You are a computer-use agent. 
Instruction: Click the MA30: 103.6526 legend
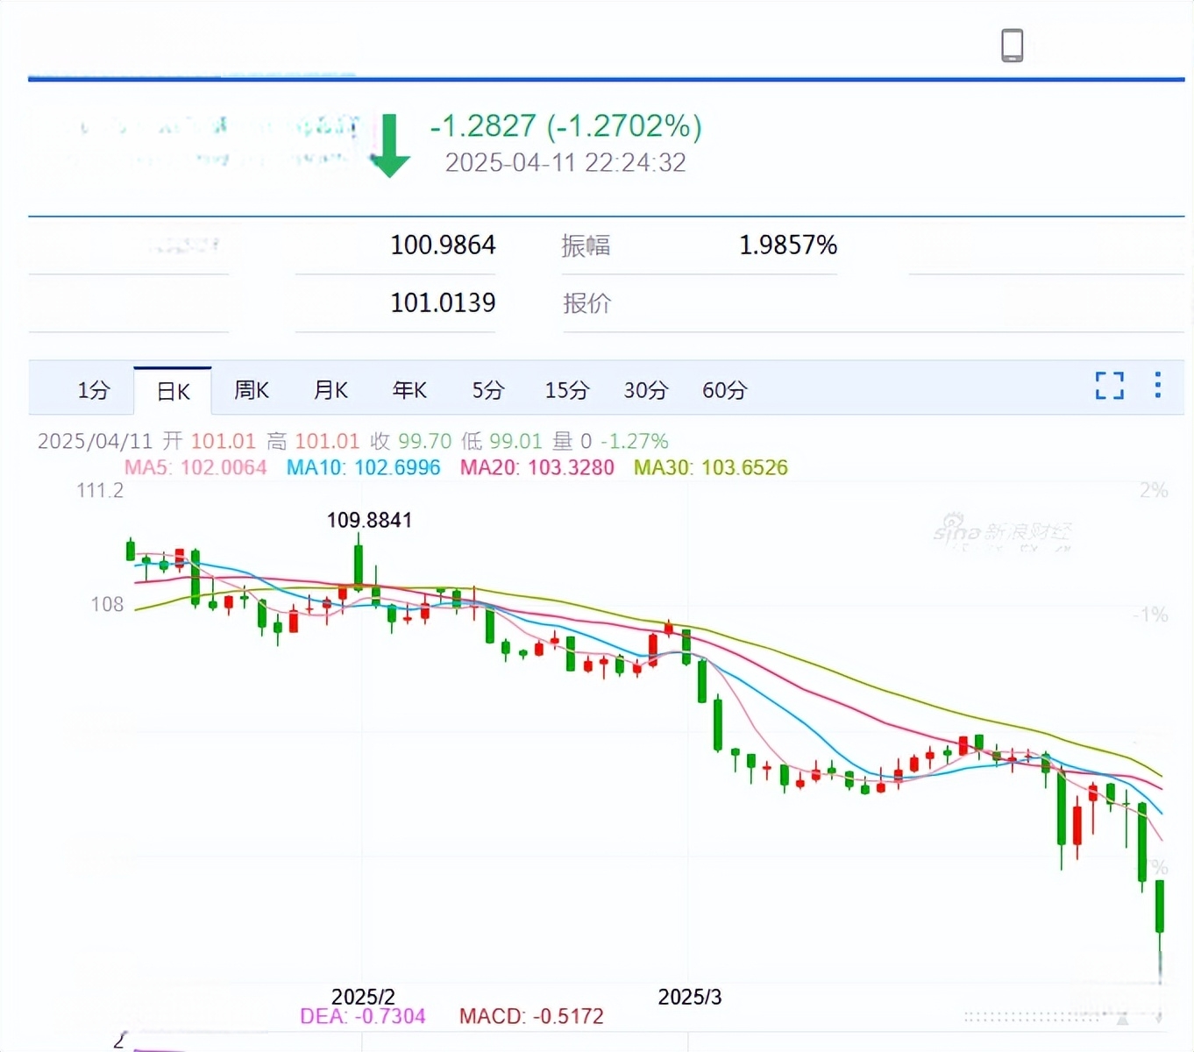[x=711, y=467]
